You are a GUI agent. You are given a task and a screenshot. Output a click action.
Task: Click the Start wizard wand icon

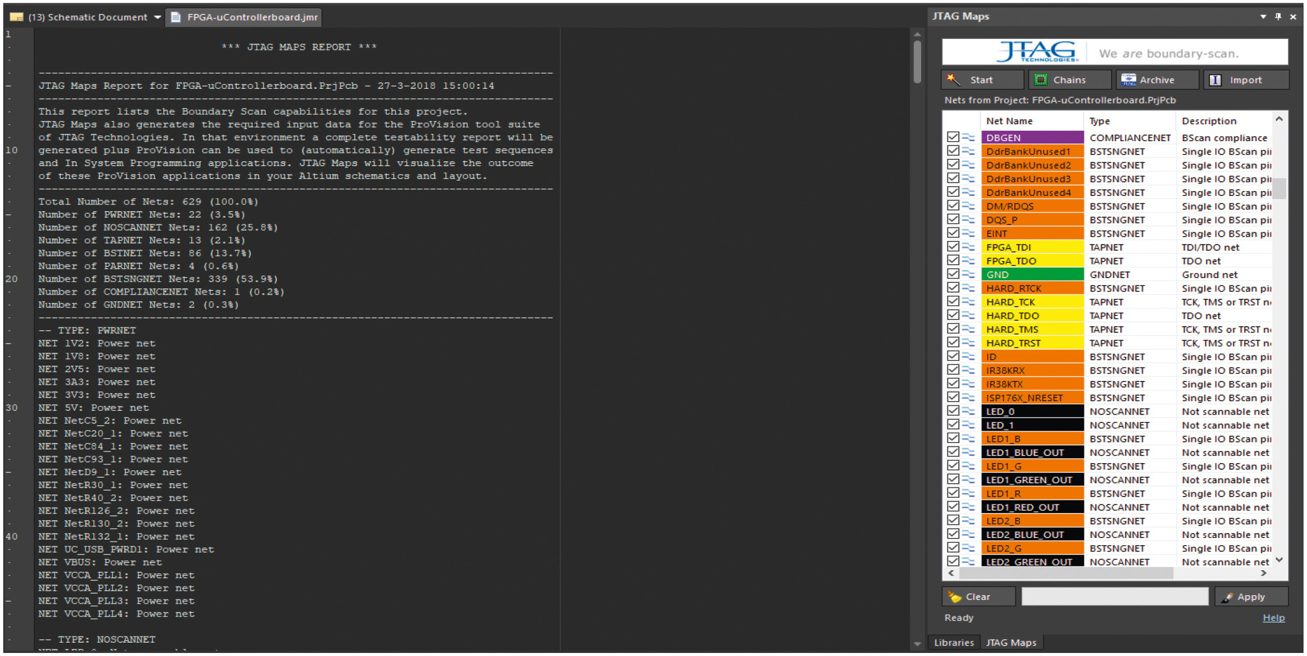point(953,80)
